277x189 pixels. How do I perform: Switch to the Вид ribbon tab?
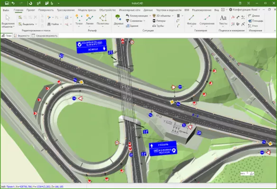[216, 10]
